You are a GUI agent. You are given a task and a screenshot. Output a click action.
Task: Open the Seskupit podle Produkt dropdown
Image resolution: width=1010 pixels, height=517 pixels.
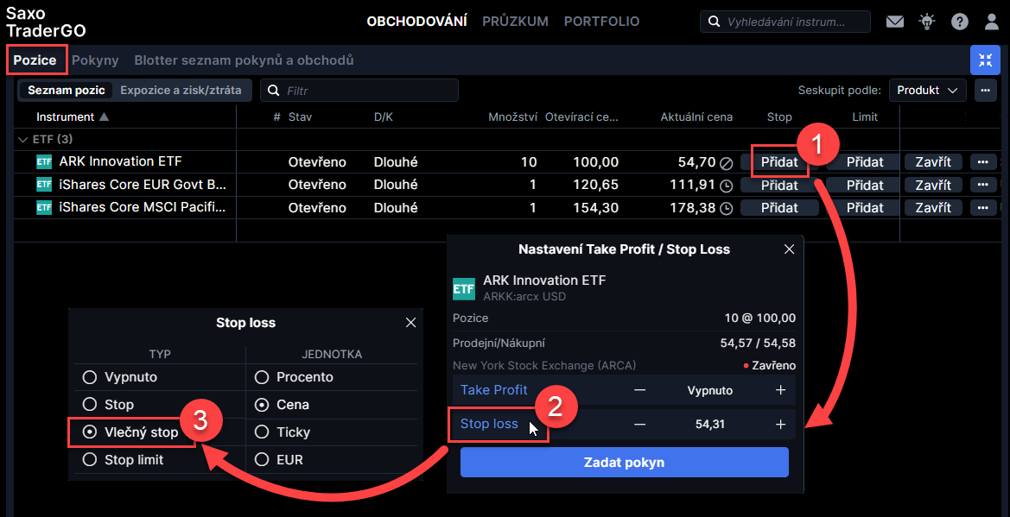point(928,90)
